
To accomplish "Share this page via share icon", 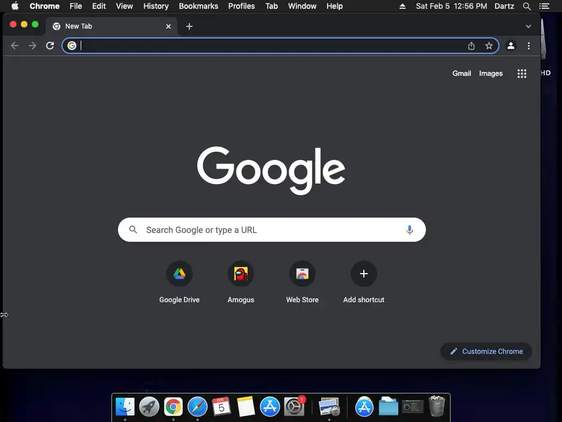I will coord(471,46).
